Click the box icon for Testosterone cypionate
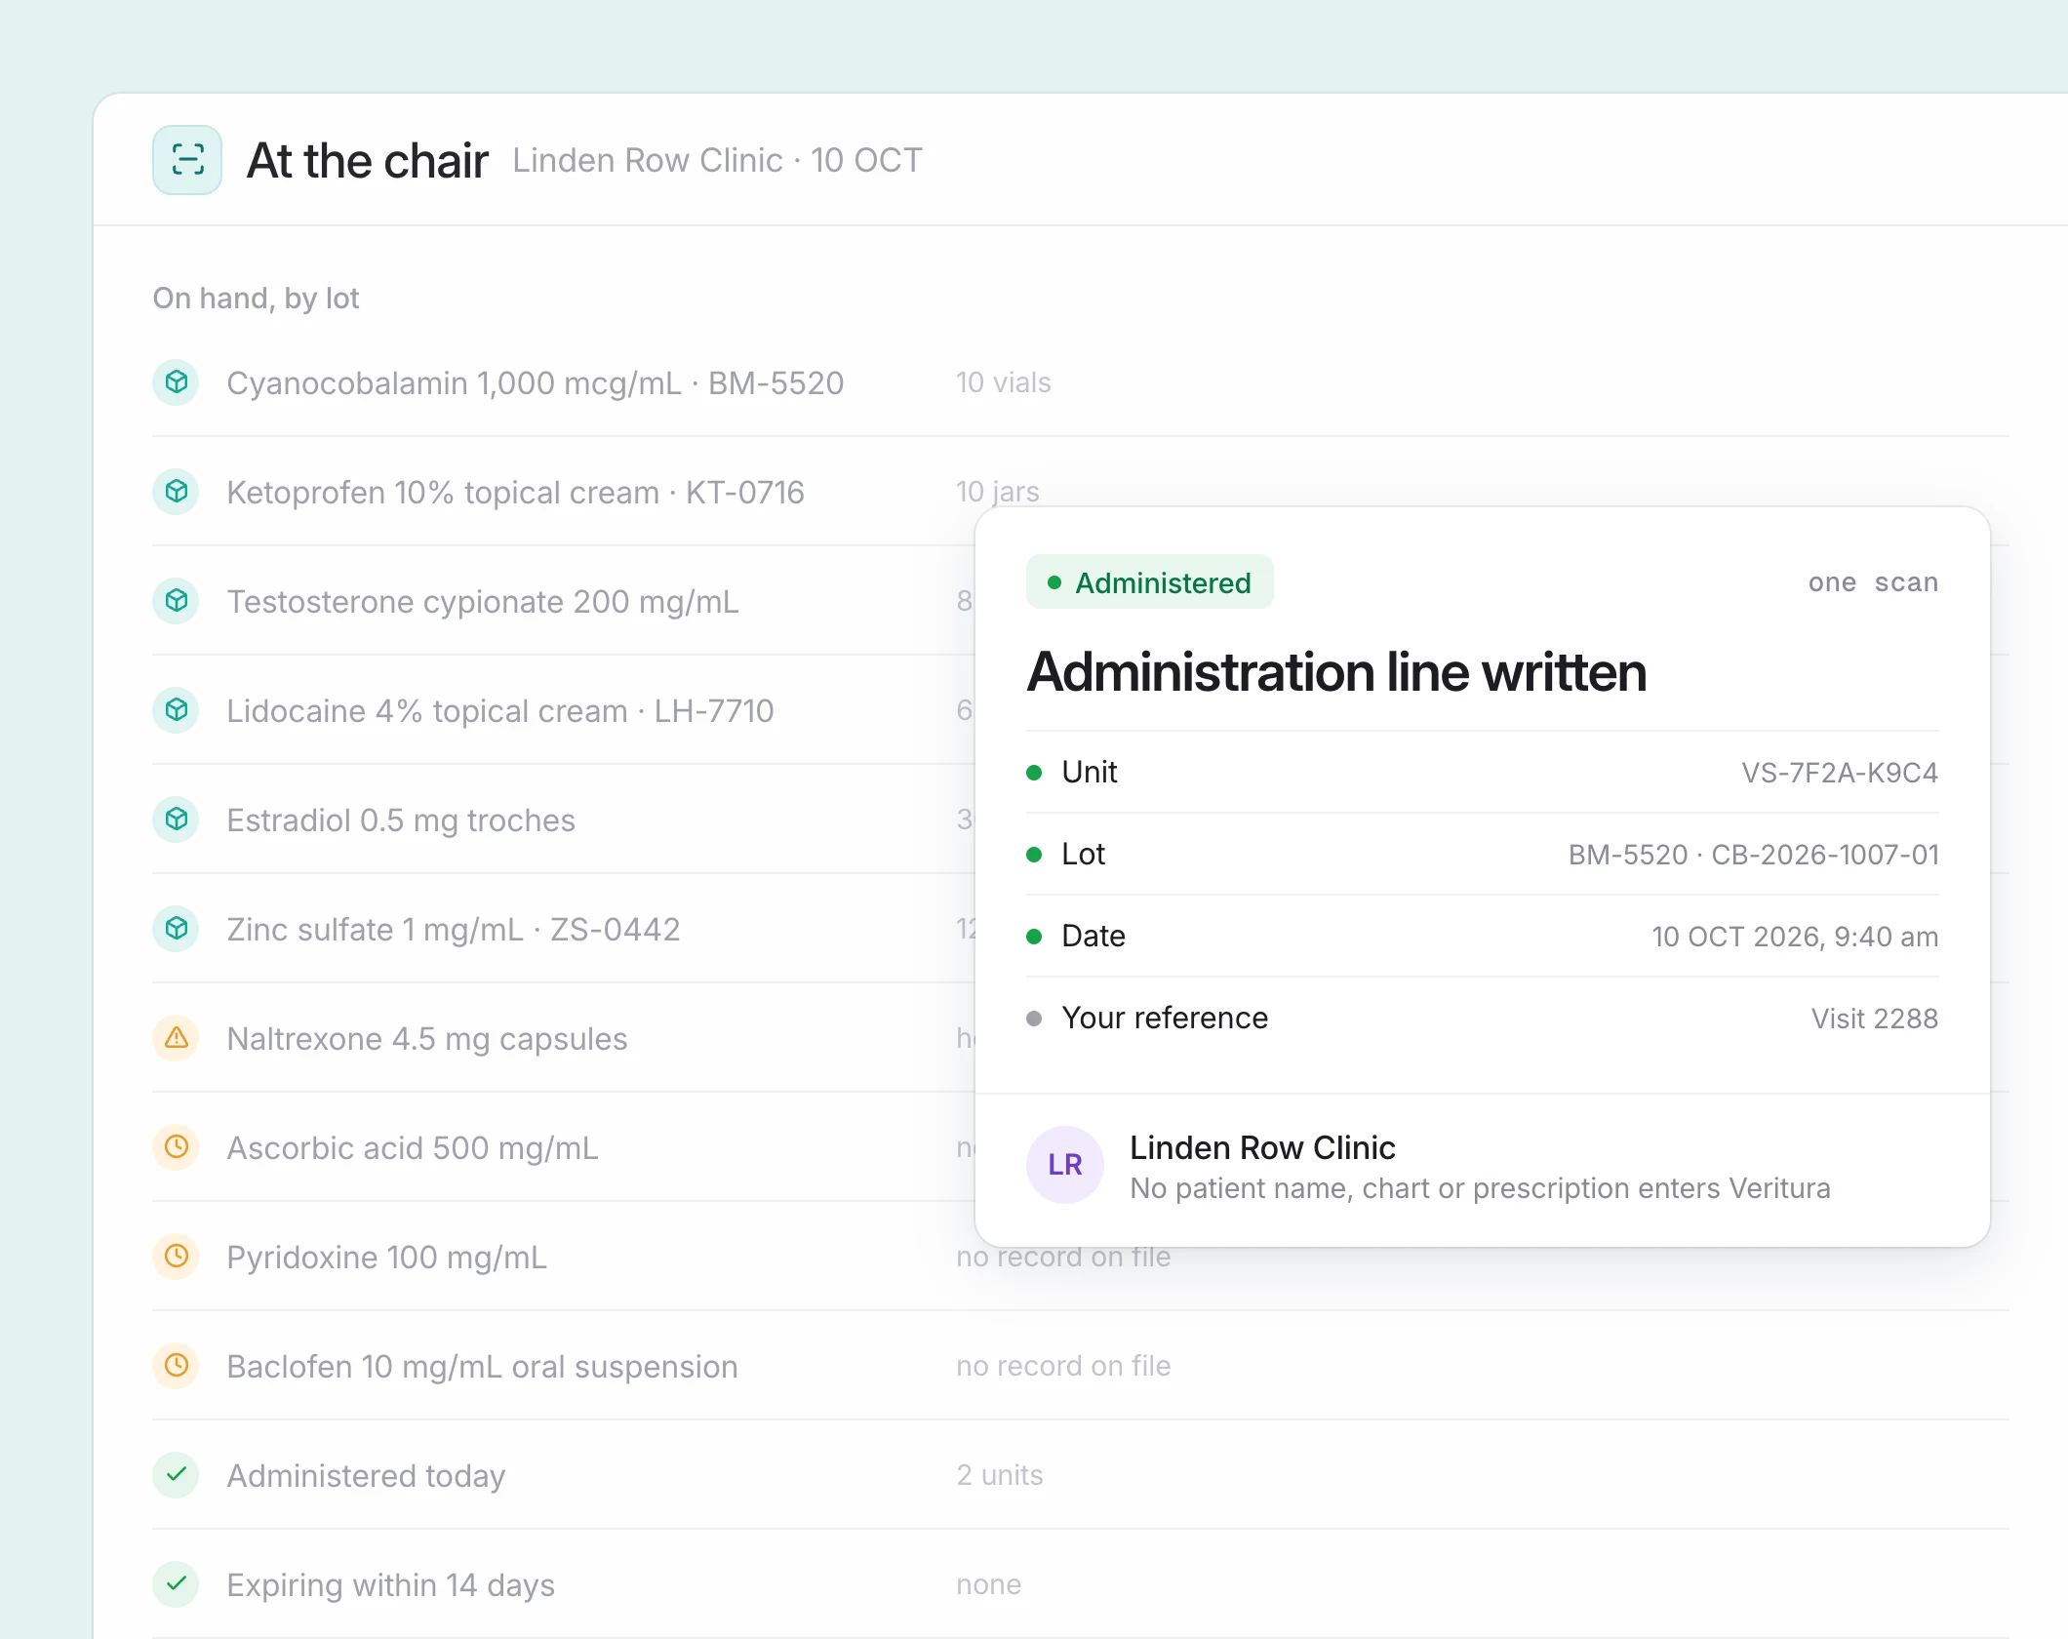This screenshot has width=2068, height=1639. tap(177, 601)
